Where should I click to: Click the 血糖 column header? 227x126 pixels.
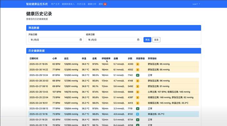[x=116, y=59]
